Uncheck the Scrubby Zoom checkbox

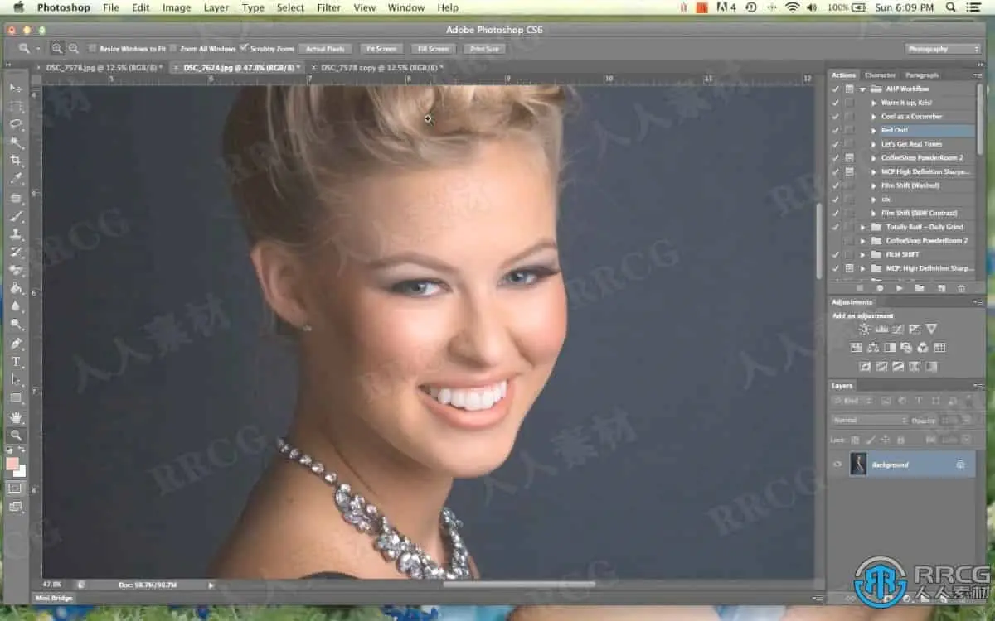(244, 48)
